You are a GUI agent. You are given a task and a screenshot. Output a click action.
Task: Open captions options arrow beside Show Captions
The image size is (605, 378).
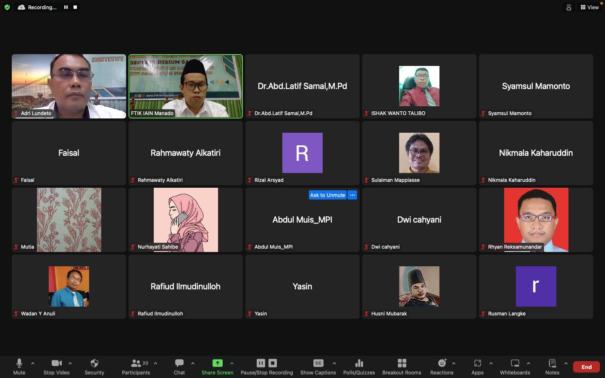(x=334, y=363)
